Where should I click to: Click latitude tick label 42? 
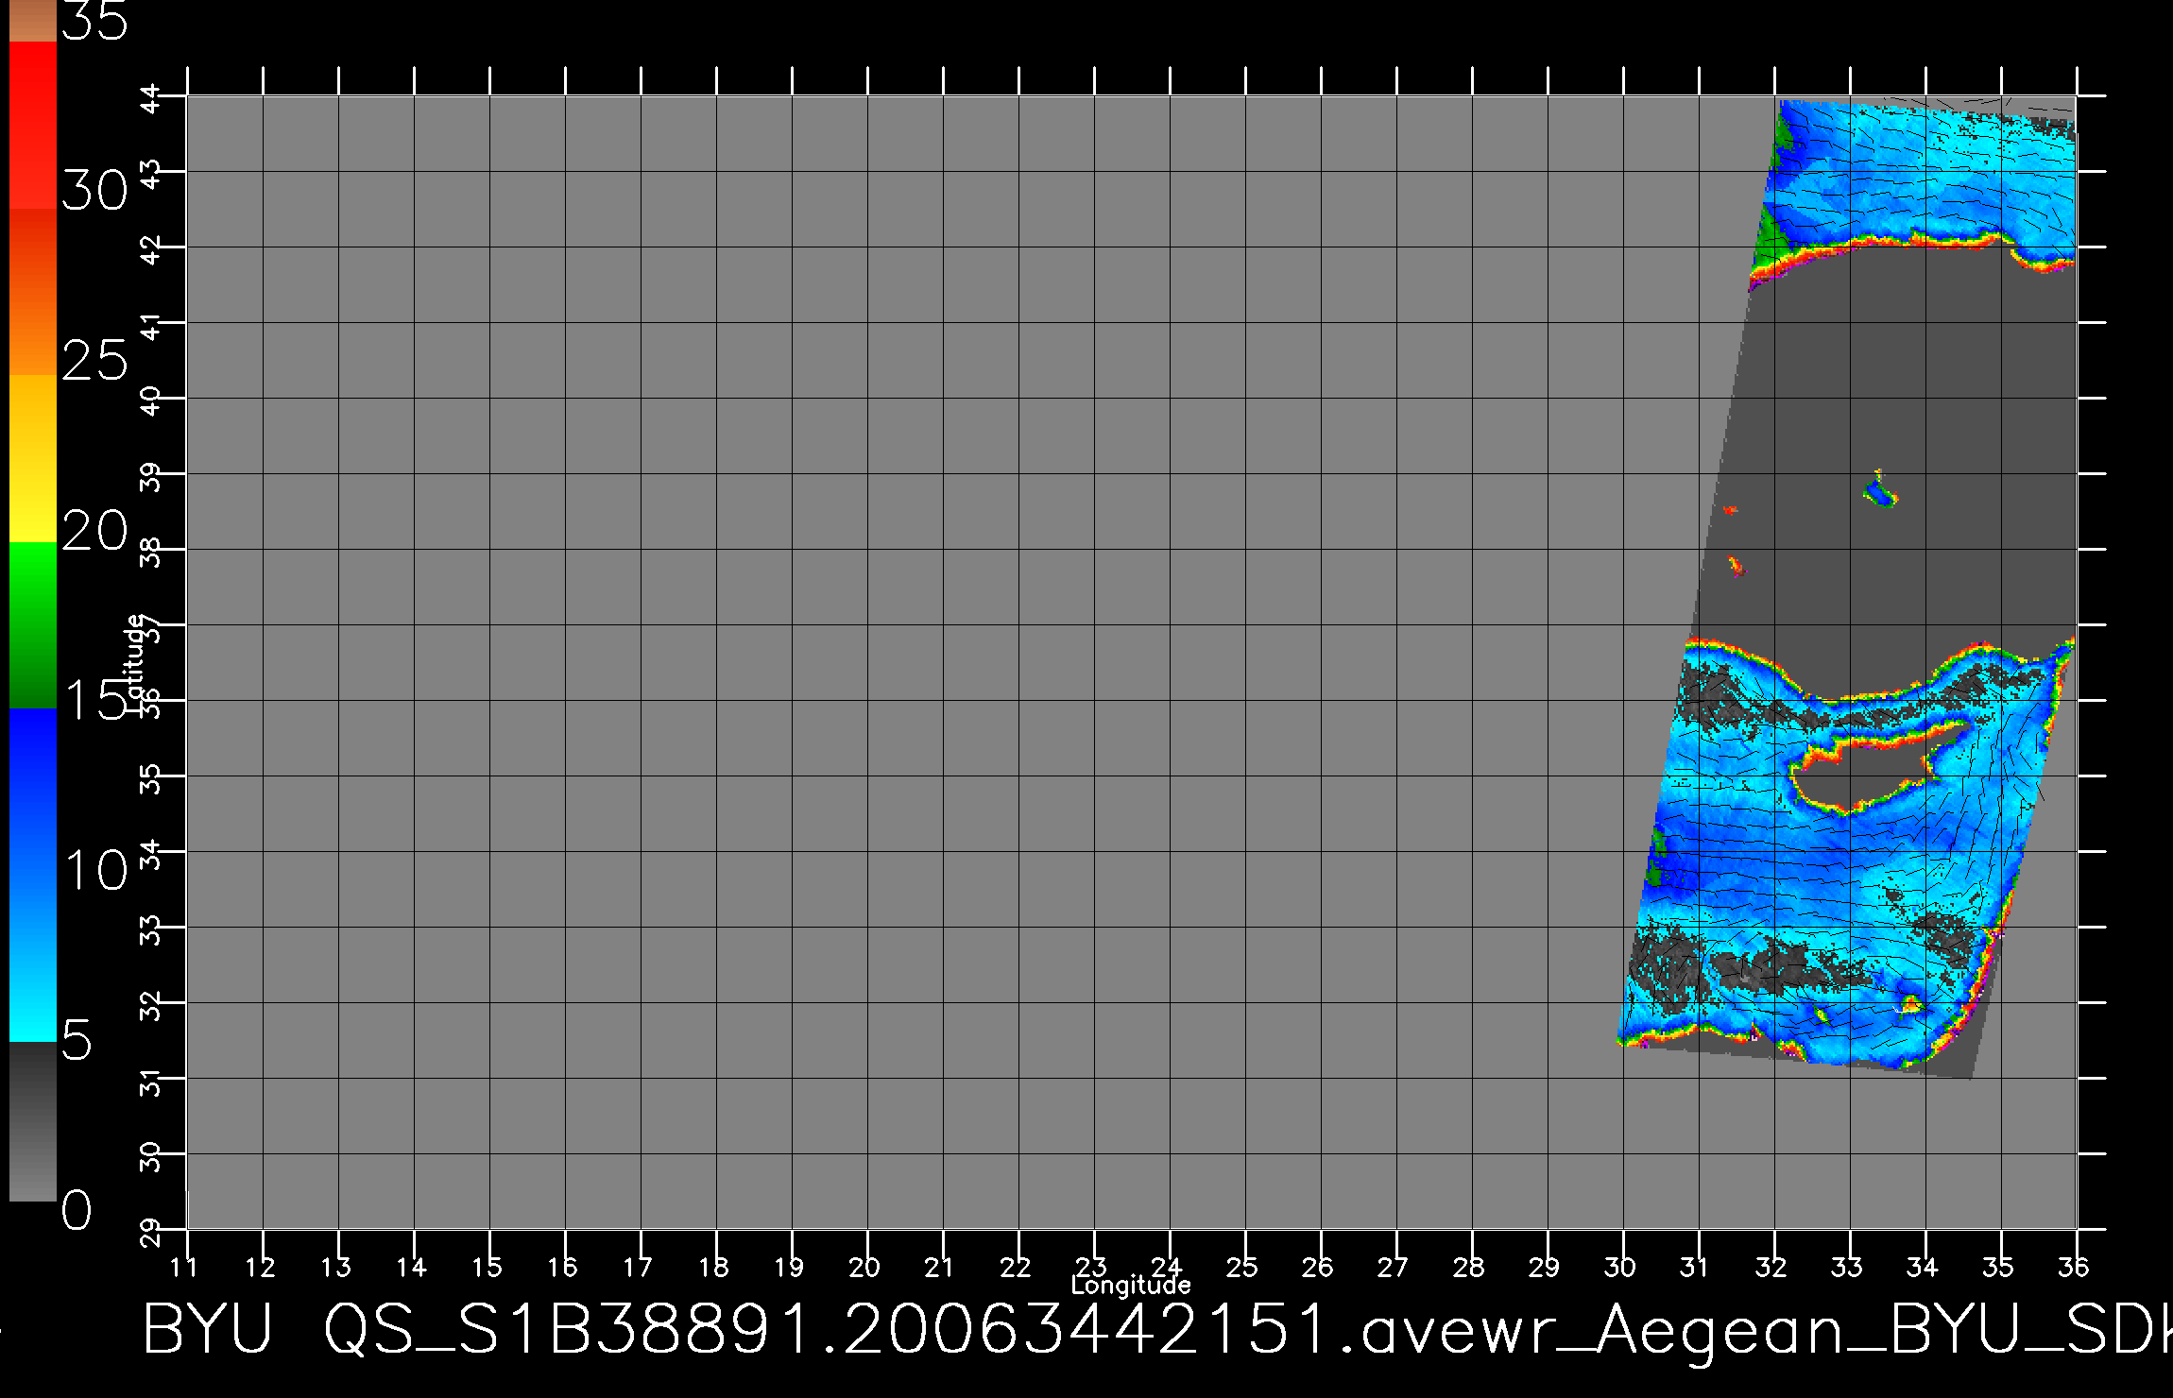coord(152,250)
